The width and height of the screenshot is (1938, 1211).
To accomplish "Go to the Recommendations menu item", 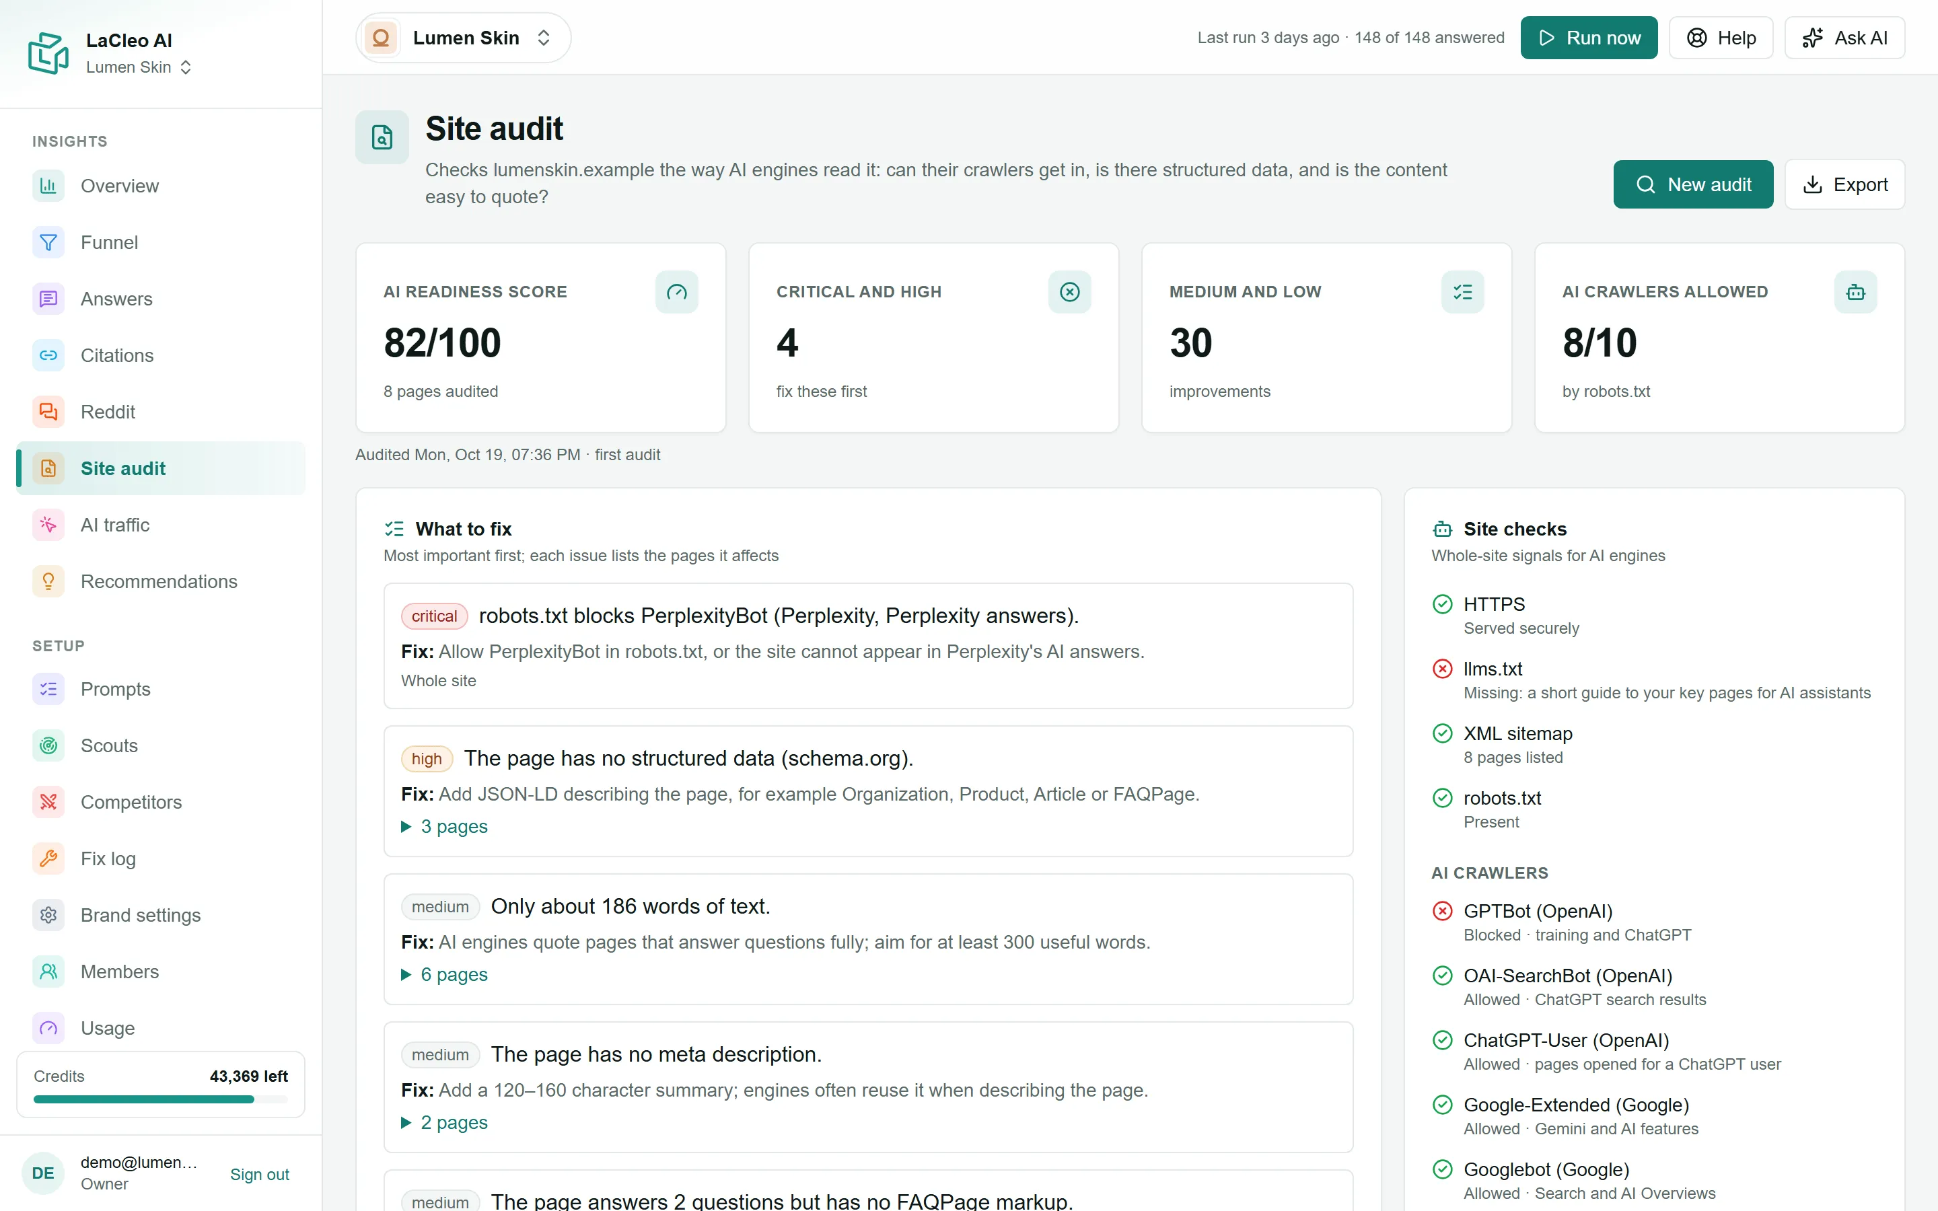I will [x=161, y=581].
